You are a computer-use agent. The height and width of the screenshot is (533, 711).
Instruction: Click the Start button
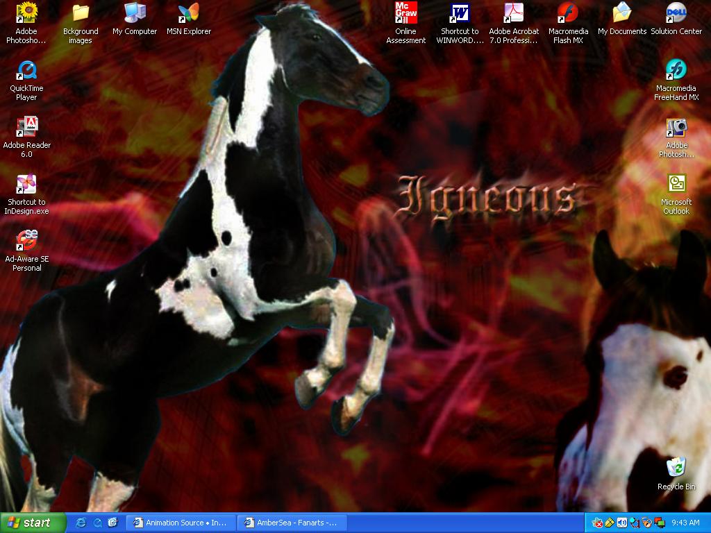33,523
